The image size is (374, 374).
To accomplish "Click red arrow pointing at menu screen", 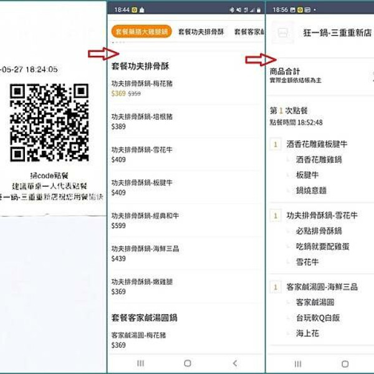I will [x=98, y=54].
